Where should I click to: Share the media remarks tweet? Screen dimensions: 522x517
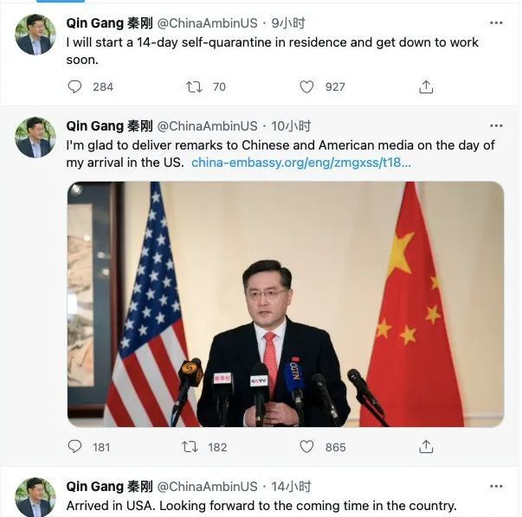(426, 447)
